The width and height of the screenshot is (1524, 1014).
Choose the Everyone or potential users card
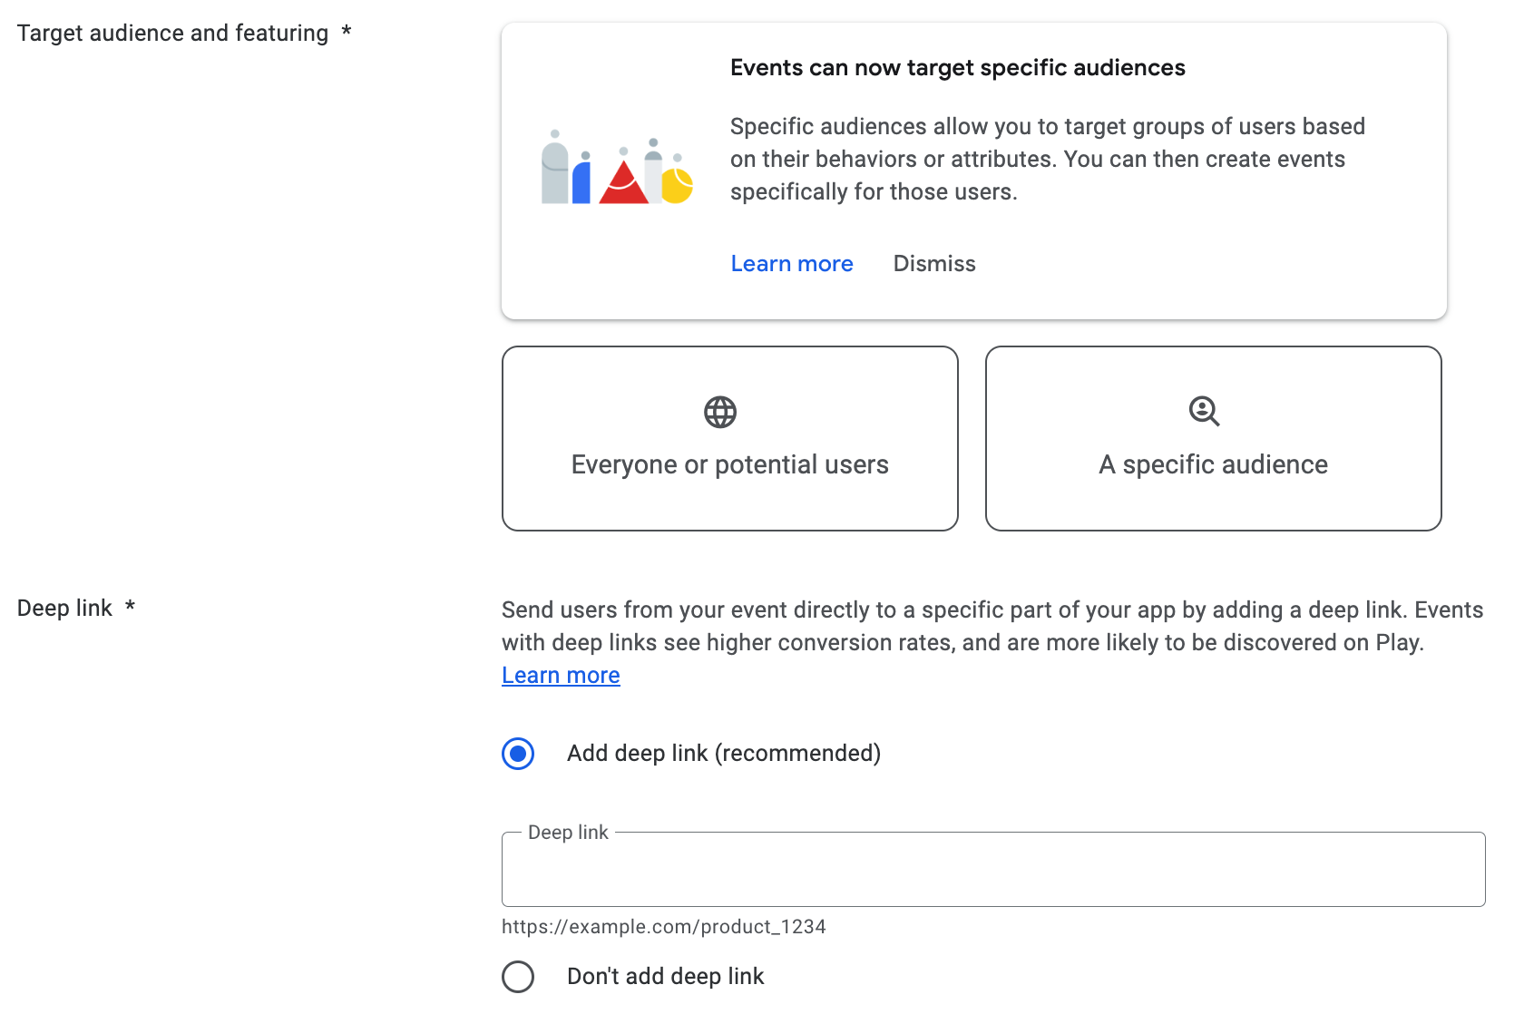click(730, 438)
